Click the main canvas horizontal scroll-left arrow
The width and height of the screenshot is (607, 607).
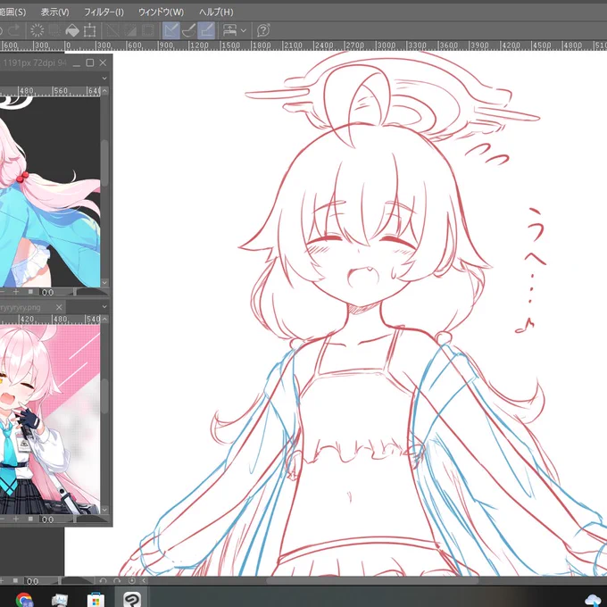click(144, 581)
